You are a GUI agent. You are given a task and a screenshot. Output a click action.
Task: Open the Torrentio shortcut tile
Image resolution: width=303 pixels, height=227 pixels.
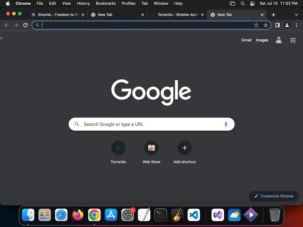point(118,153)
